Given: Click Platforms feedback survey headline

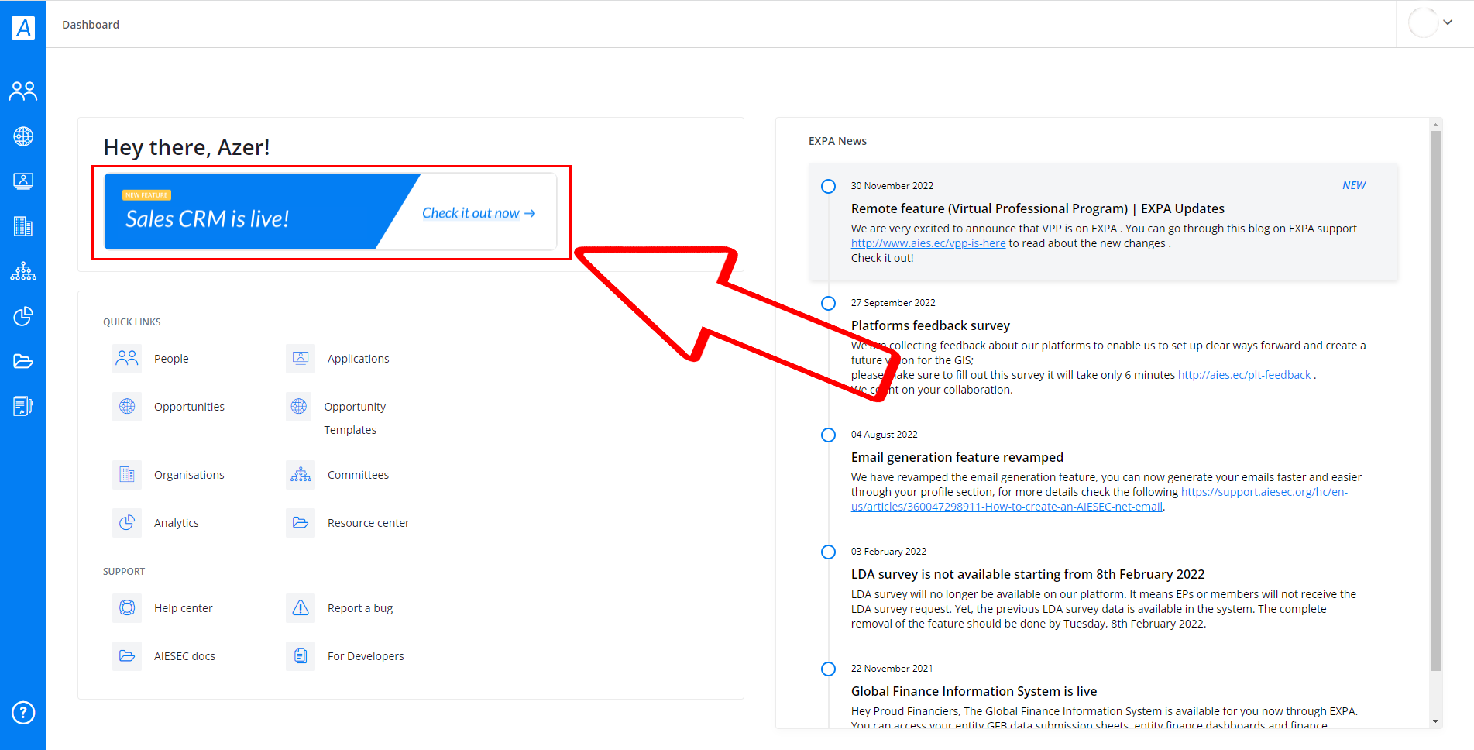Looking at the screenshot, I should [930, 325].
